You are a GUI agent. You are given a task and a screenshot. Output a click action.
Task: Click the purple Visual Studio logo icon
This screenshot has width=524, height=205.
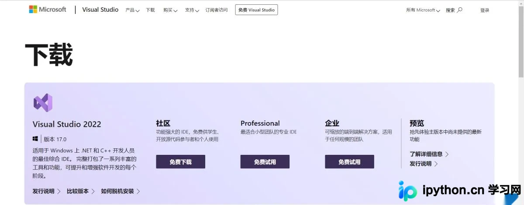pyautogui.click(x=43, y=103)
